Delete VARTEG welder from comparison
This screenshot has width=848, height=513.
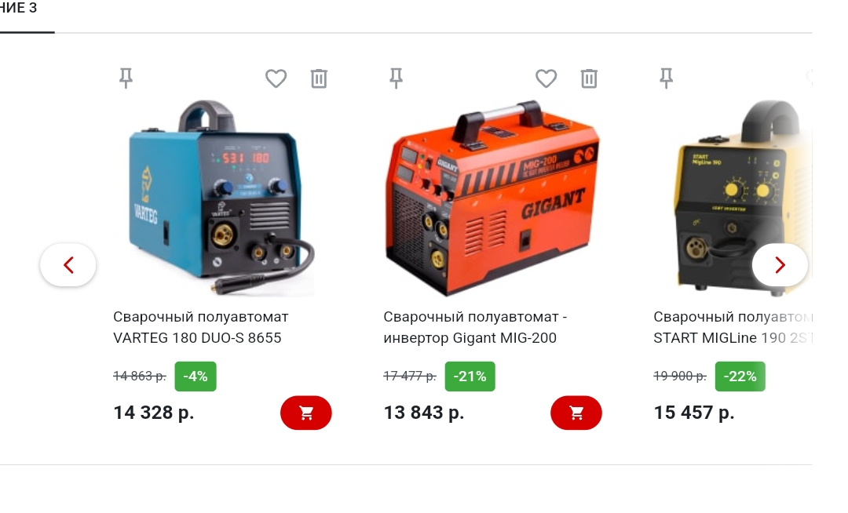tap(319, 79)
